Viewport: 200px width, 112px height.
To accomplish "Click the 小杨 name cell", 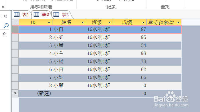I will click(69, 62).
